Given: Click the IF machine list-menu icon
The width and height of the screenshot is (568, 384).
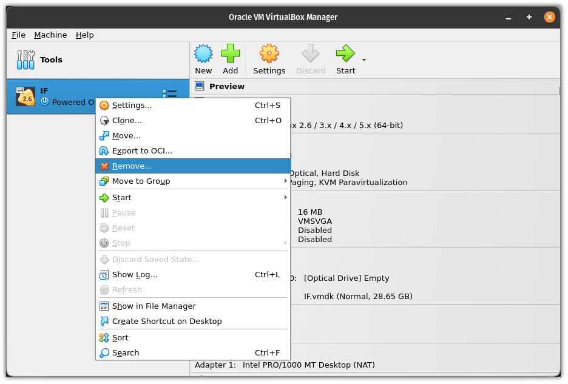Looking at the screenshot, I should [169, 93].
